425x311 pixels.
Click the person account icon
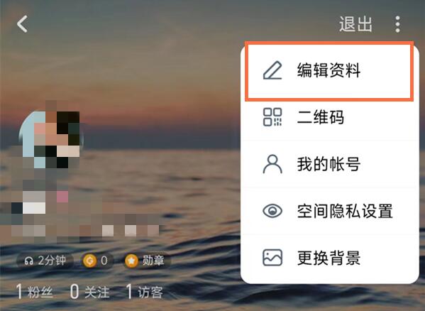(x=272, y=164)
